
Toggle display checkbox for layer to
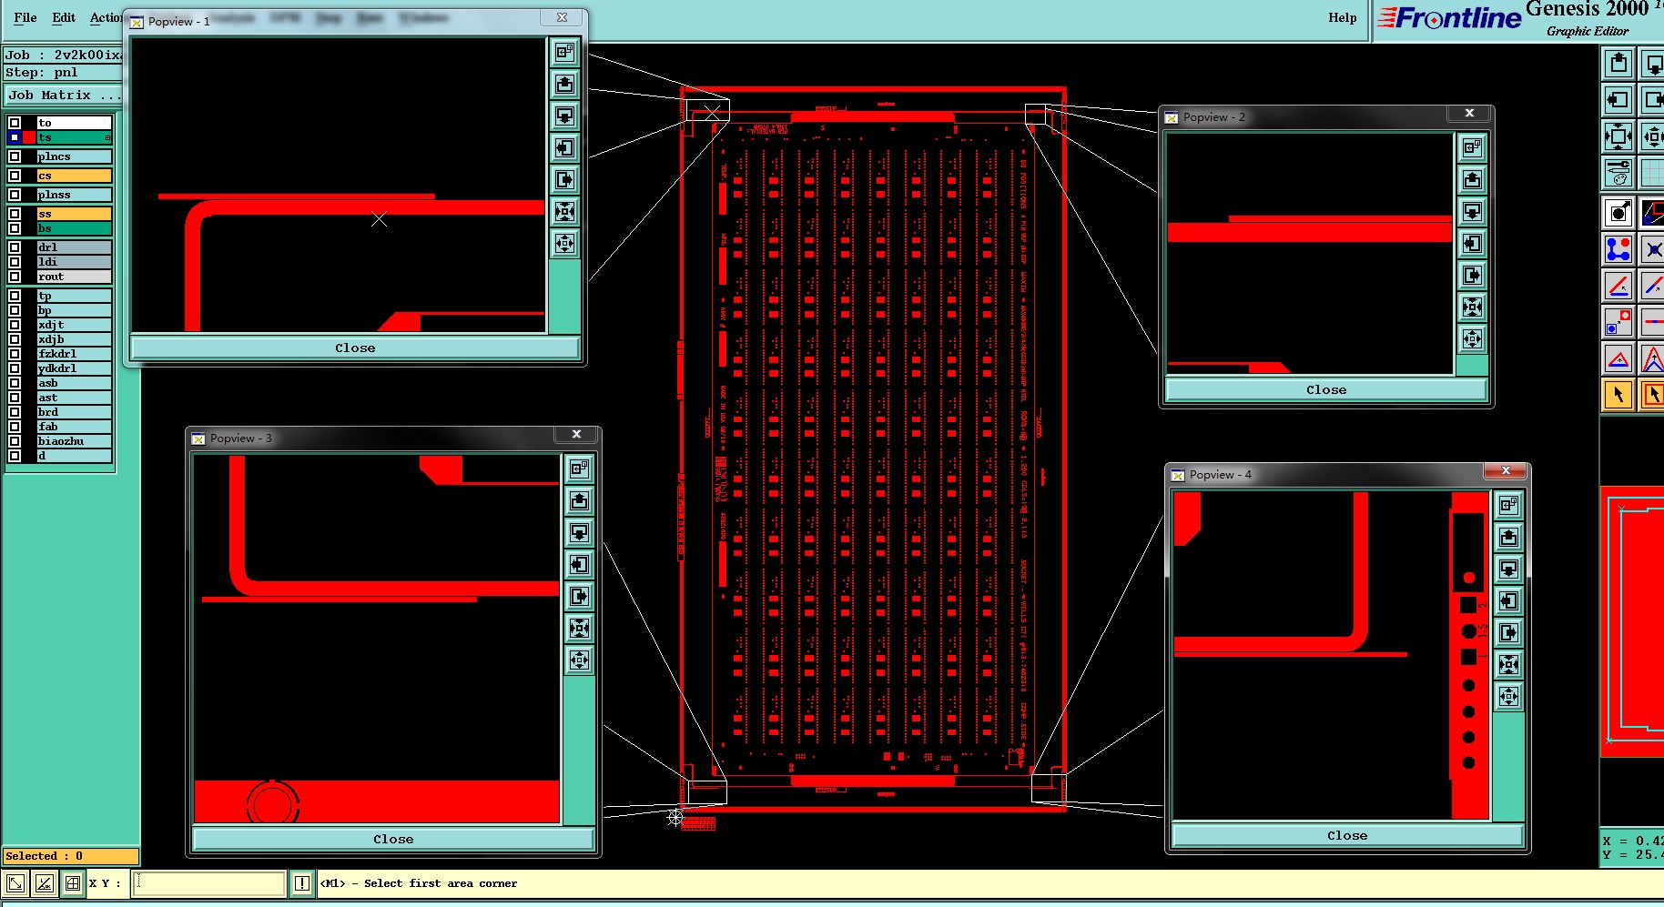click(15, 123)
